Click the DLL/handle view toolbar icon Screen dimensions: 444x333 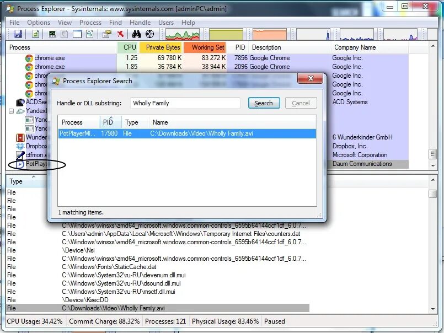click(90, 34)
